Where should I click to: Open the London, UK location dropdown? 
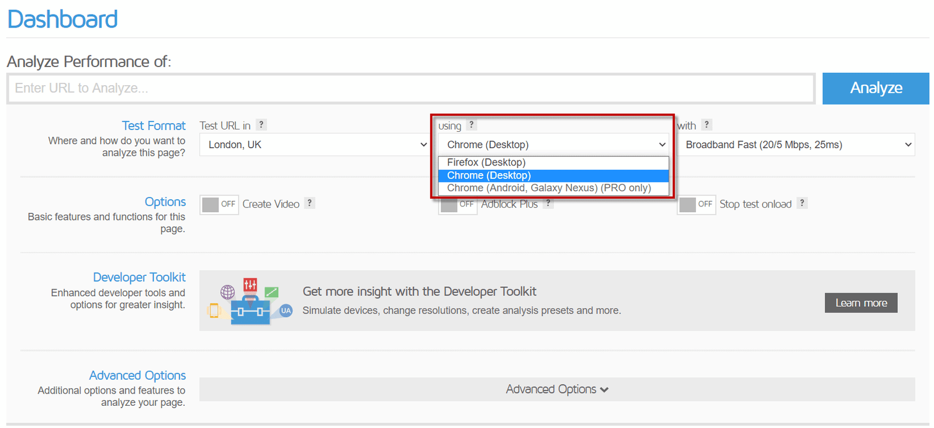(x=315, y=145)
